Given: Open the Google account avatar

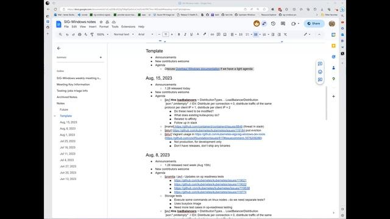Looking at the screenshot, I should coord(331,24).
